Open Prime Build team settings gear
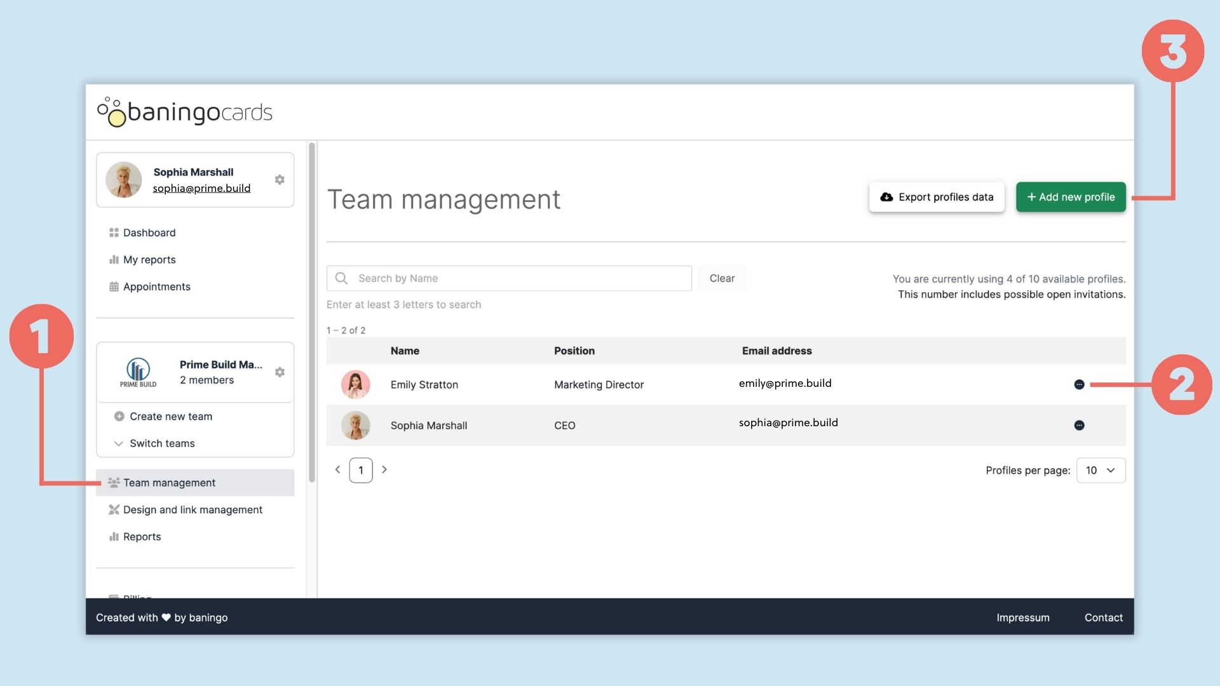This screenshot has width=1220, height=686. [280, 372]
